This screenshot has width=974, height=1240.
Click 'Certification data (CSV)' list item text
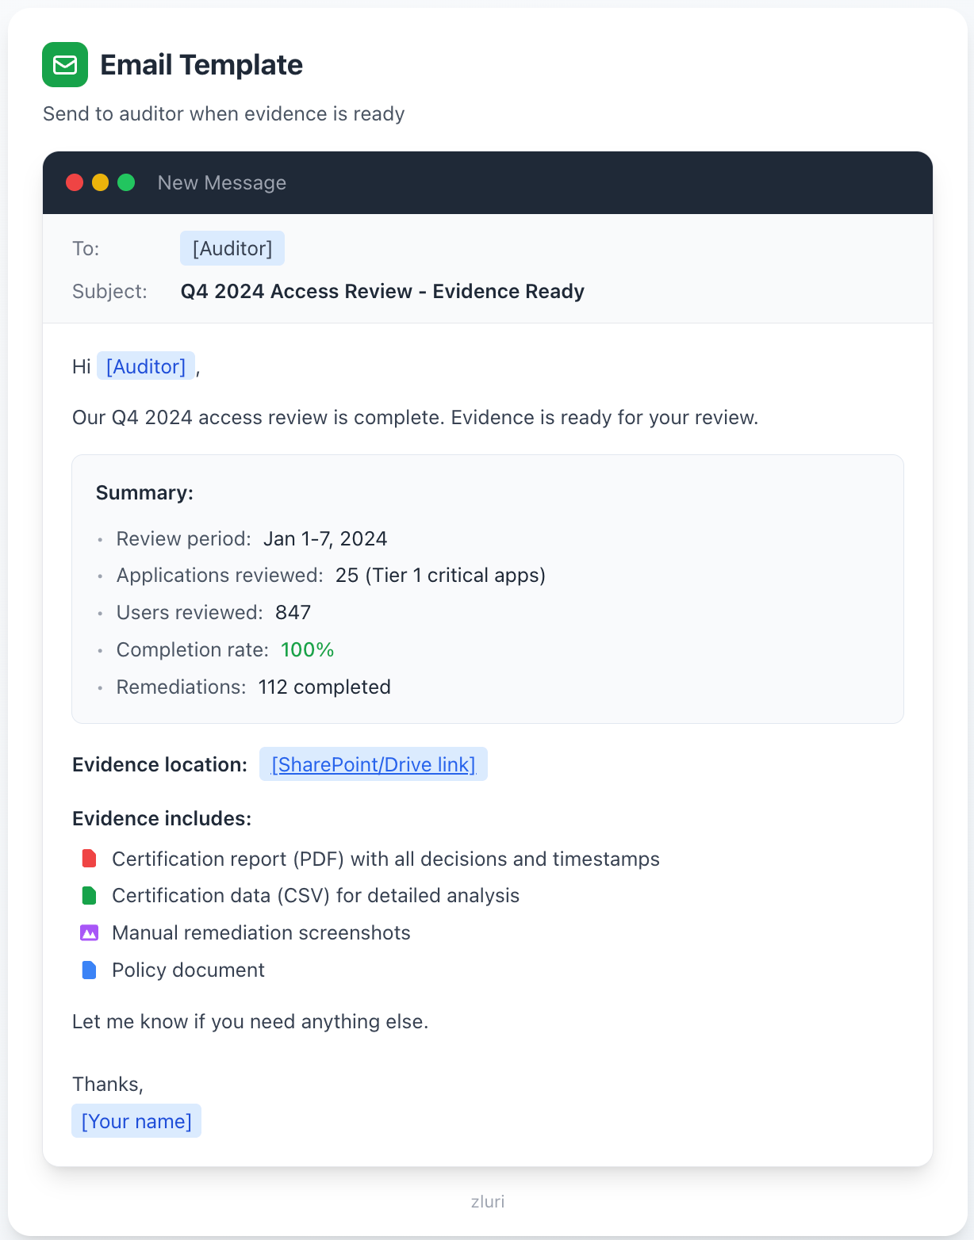316,895
